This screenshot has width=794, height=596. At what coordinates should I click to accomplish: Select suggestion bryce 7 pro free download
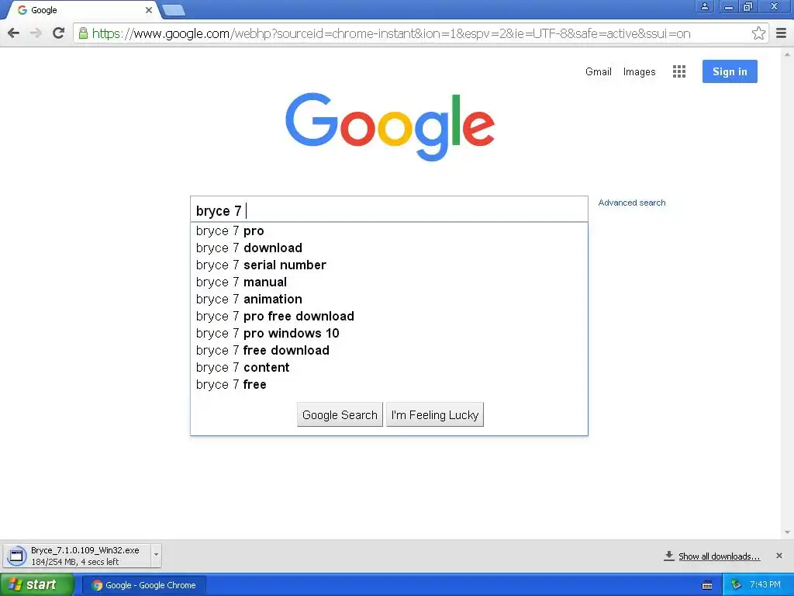click(389, 317)
